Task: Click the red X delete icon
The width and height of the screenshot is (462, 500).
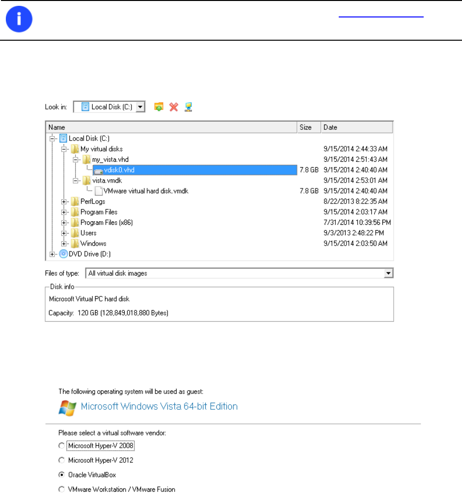Action: click(x=174, y=107)
